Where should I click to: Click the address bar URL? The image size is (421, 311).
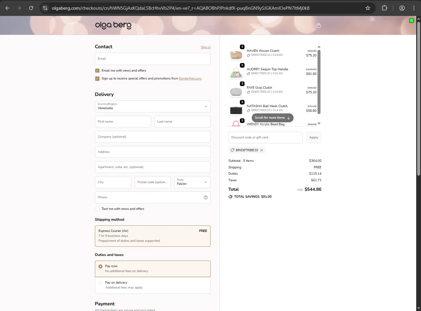click(180, 8)
